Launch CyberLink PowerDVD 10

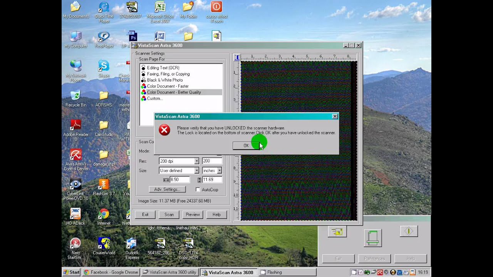(76, 190)
